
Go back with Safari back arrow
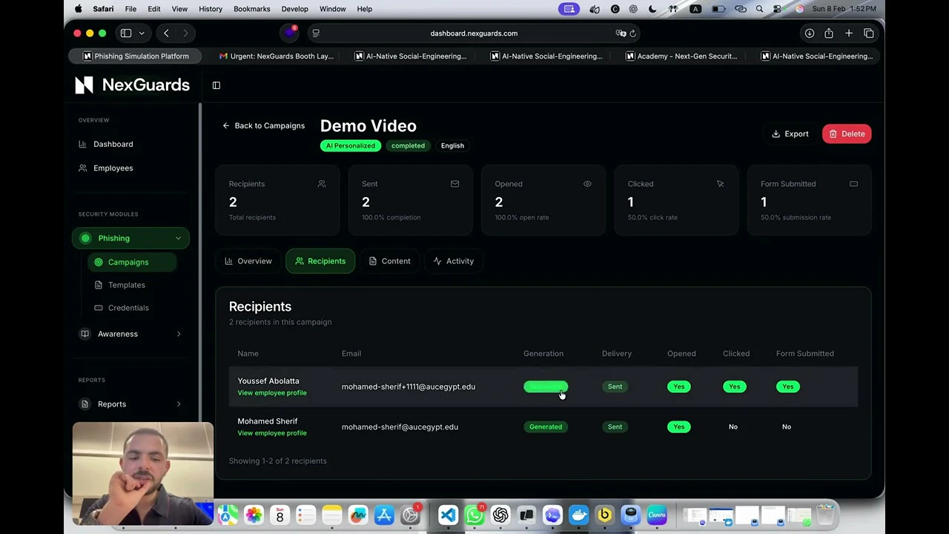(166, 33)
